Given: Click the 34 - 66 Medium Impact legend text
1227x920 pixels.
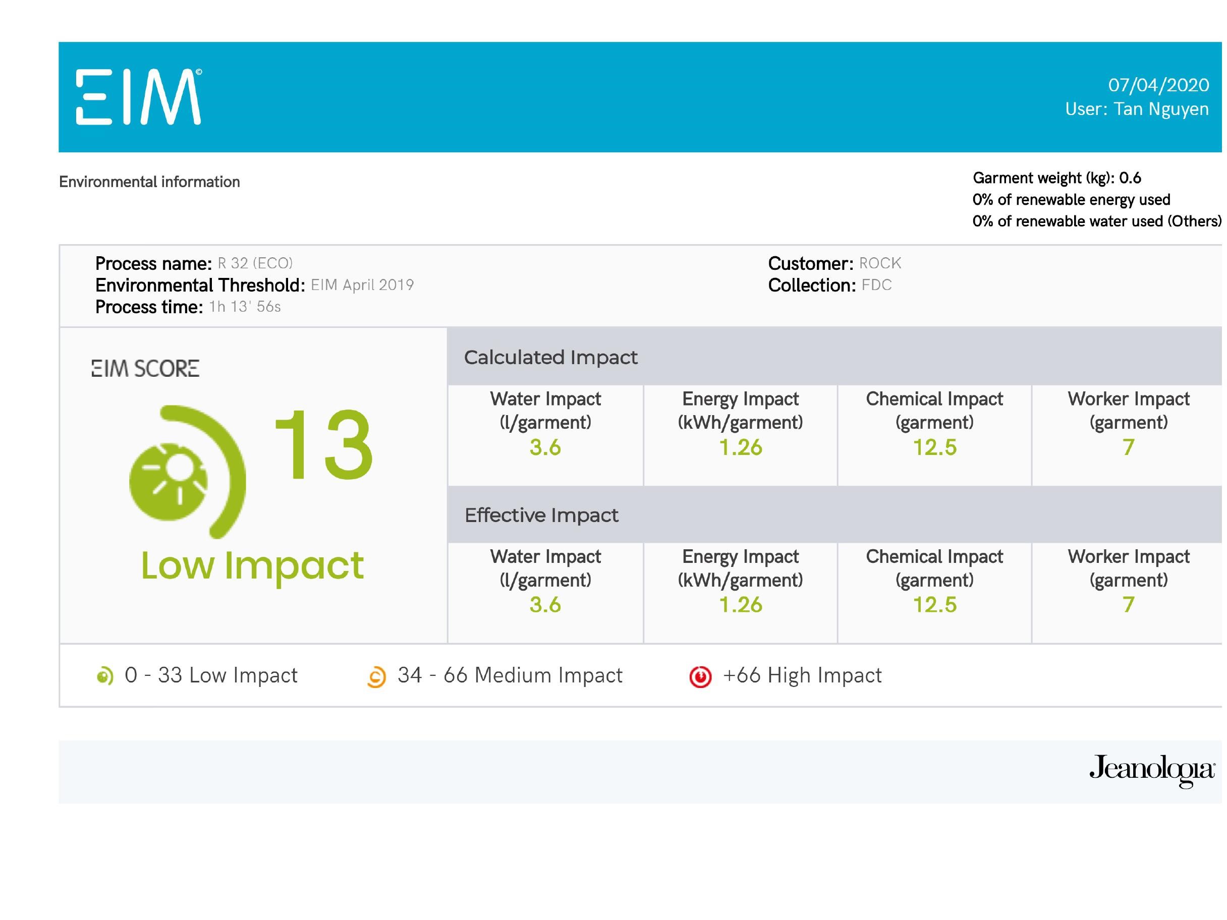Looking at the screenshot, I should point(510,676).
